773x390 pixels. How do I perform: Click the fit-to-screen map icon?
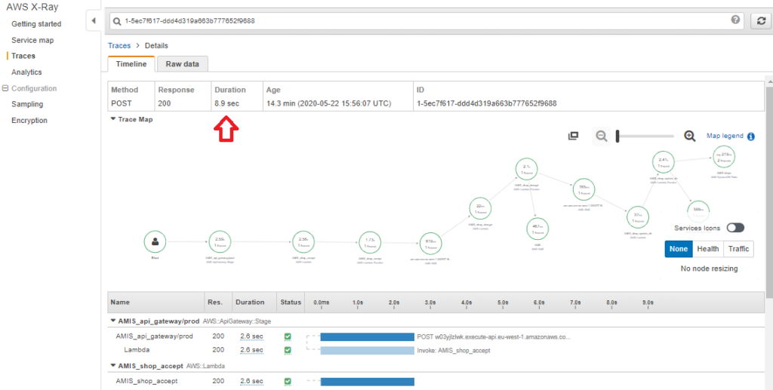(573, 136)
